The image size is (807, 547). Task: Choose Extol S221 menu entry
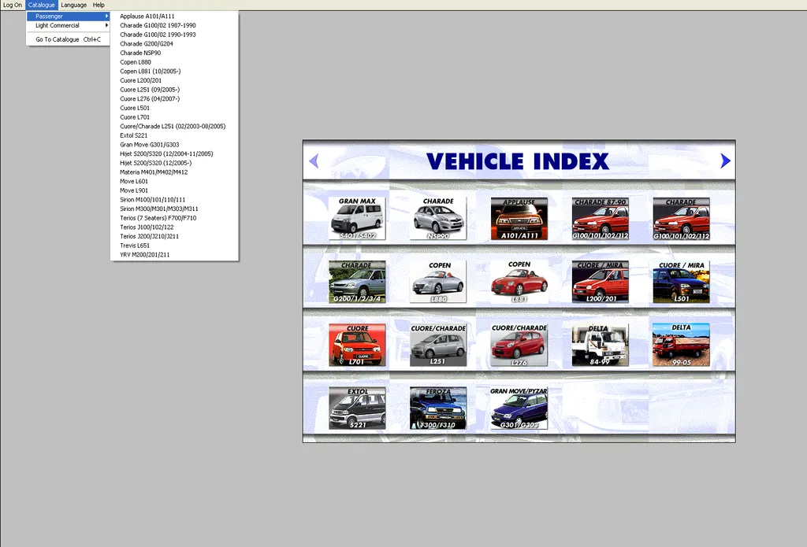pyautogui.click(x=174, y=135)
